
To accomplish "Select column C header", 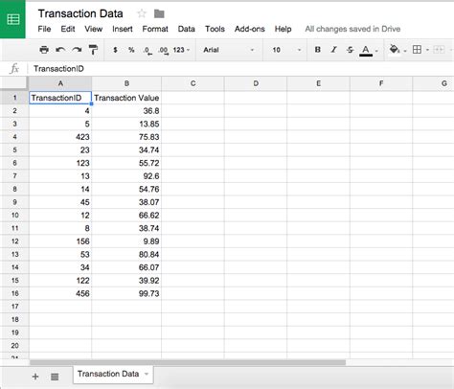I will 193,83.
